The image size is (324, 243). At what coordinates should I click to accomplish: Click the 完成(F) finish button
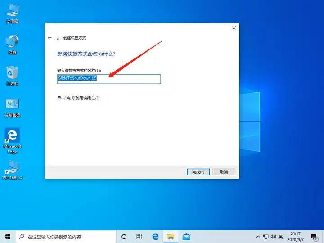pos(198,172)
